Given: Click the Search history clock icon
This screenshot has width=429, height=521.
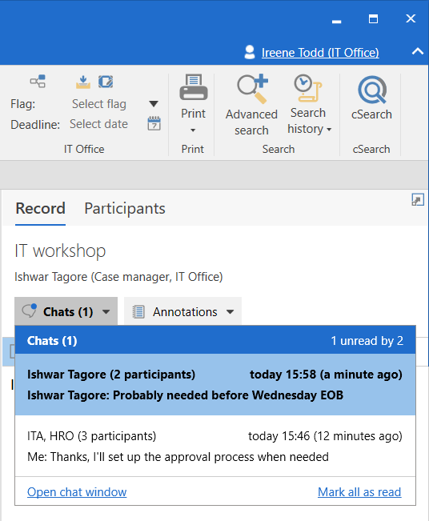Looking at the screenshot, I should 308,88.
